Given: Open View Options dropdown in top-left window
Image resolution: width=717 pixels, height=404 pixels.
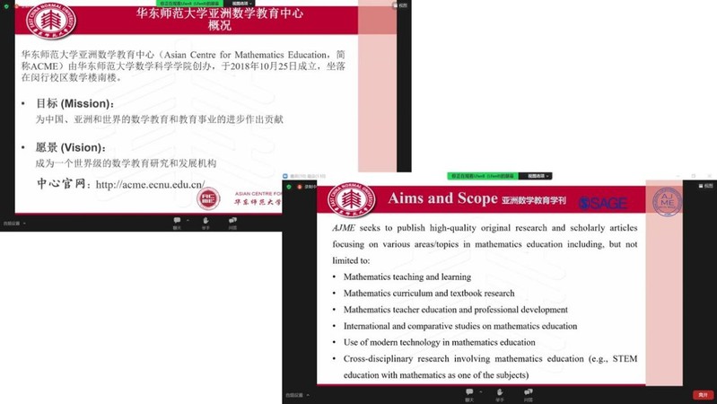Looking at the screenshot, I should [241, 4].
